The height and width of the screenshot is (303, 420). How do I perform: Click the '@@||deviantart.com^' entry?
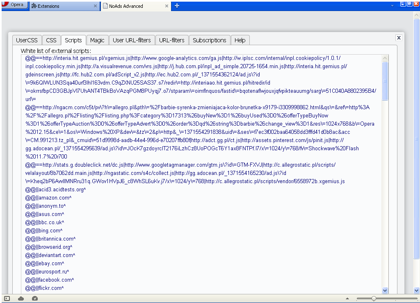[50, 255]
